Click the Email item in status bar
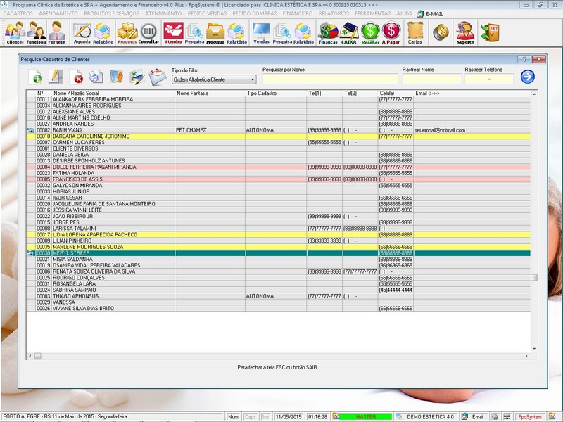The height and width of the screenshot is (422, 563). coord(473,417)
